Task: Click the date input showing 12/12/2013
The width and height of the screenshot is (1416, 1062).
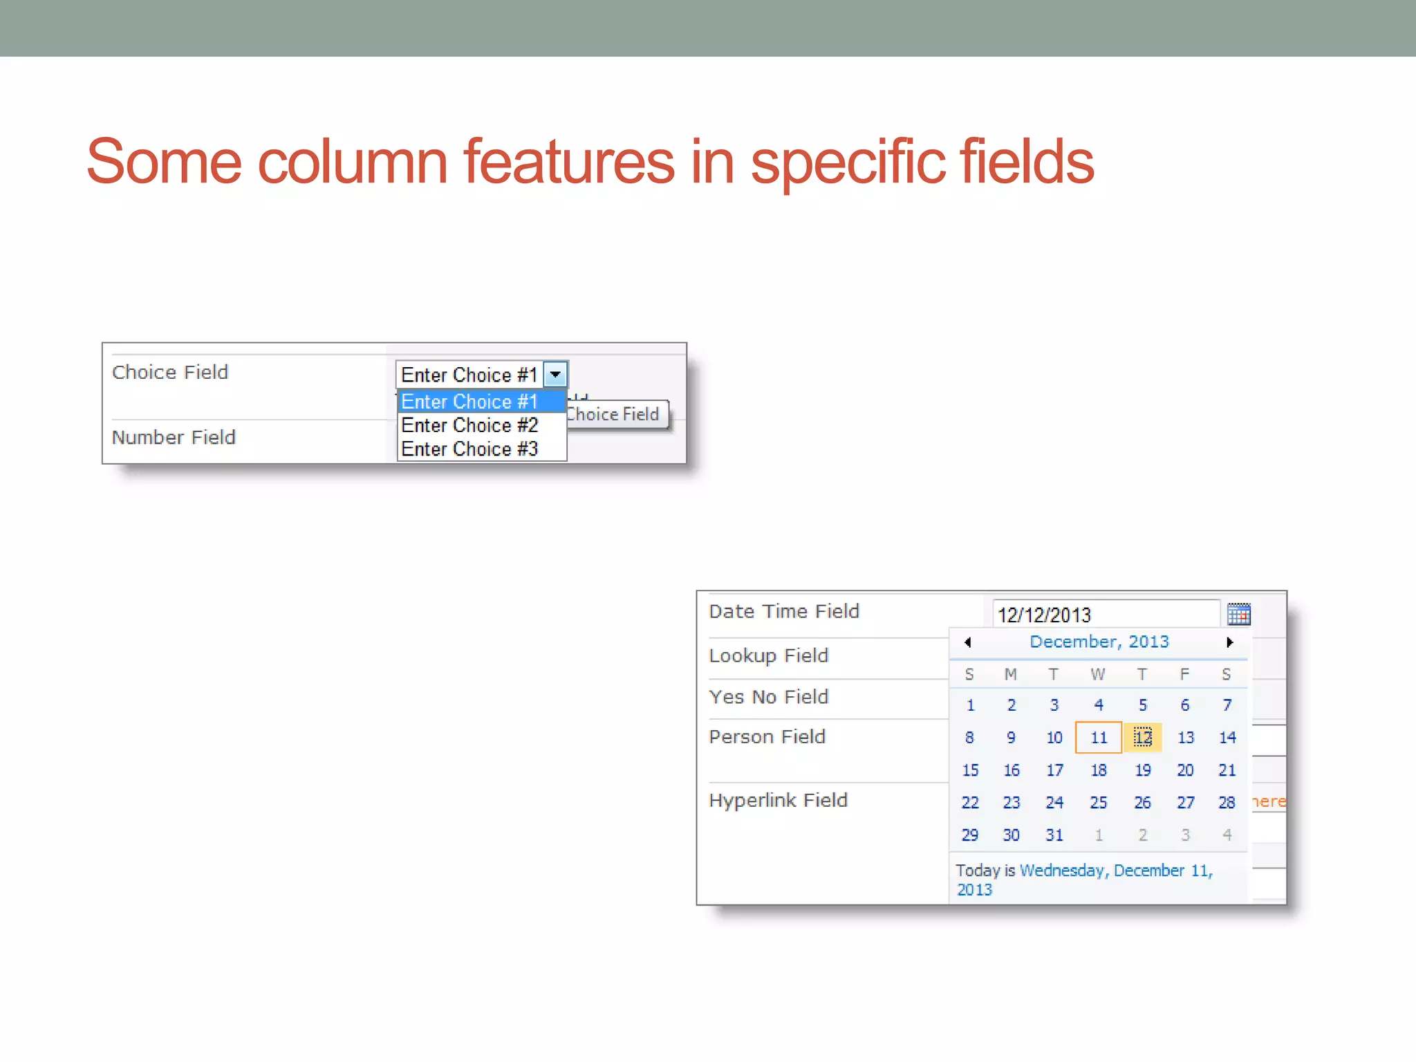Action: coord(1106,614)
